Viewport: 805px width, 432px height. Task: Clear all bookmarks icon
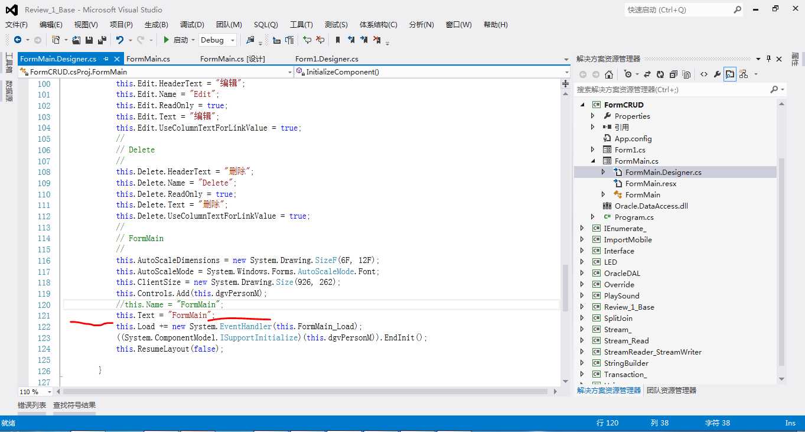pyautogui.click(x=377, y=40)
